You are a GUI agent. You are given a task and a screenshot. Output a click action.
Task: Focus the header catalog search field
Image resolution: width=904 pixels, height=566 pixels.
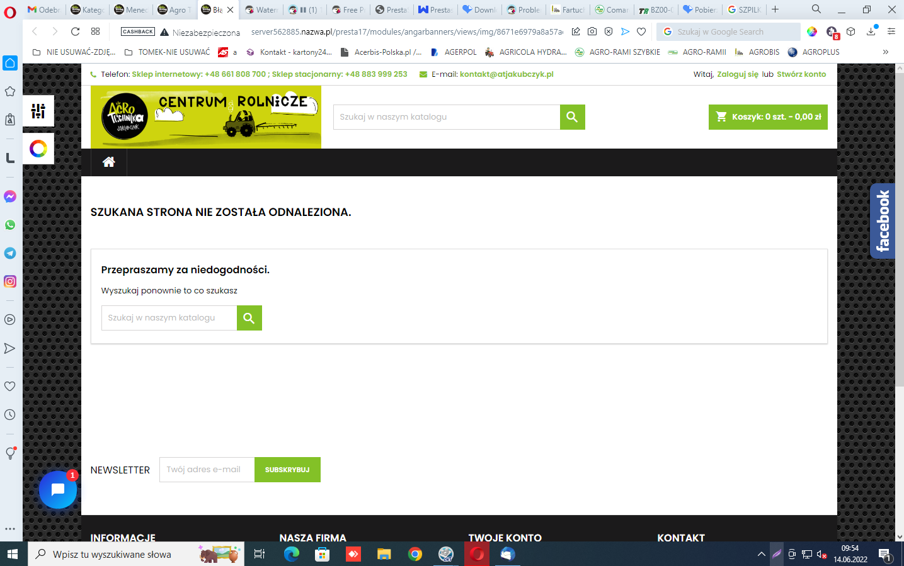(x=447, y=117)
